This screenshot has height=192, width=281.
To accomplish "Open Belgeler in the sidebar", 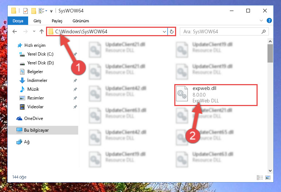I will [35, 72].
